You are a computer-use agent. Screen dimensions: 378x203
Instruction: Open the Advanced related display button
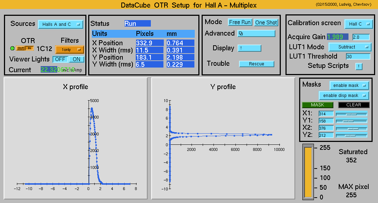[256, 33]
